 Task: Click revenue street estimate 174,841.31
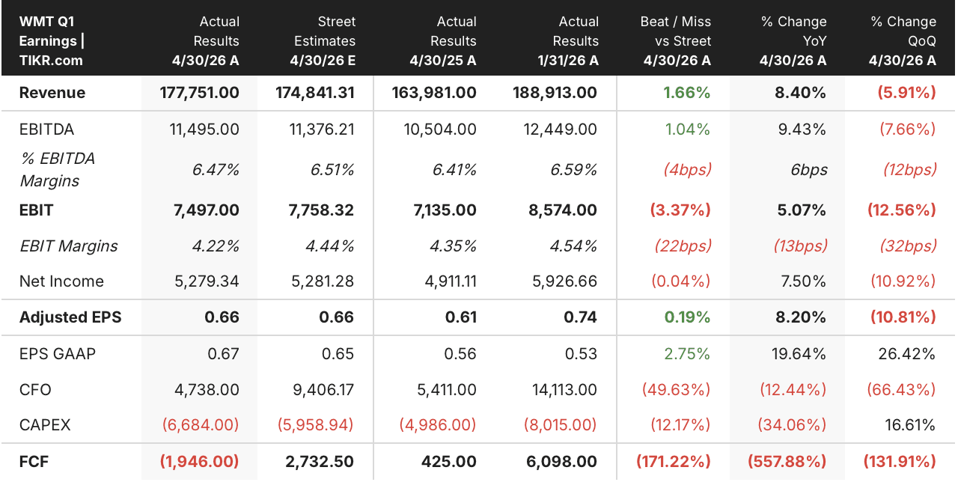pos(315,93)
